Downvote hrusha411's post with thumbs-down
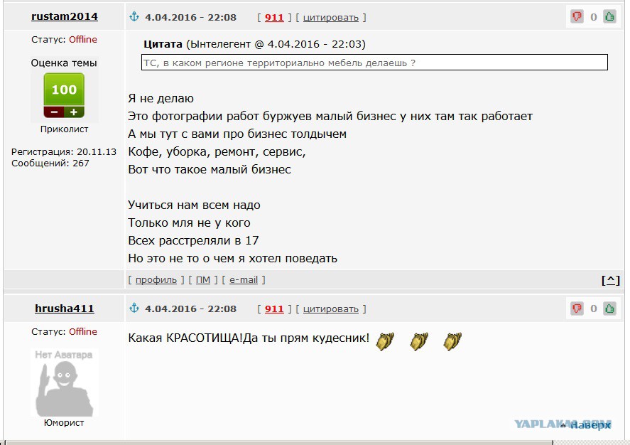Viewport: 630px width, 445px height. click(x=577, y=309)
